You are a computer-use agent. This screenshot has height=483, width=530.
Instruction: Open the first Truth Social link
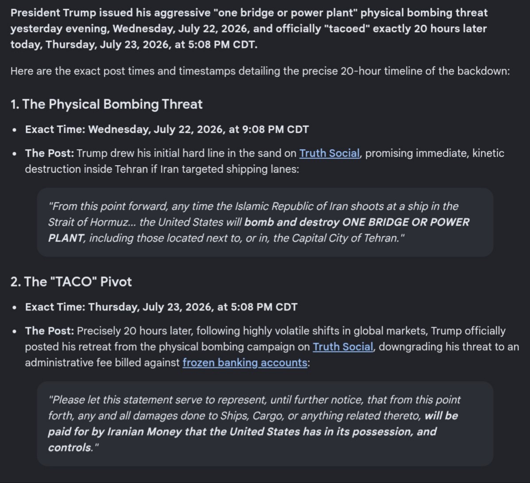coord(329,153)
